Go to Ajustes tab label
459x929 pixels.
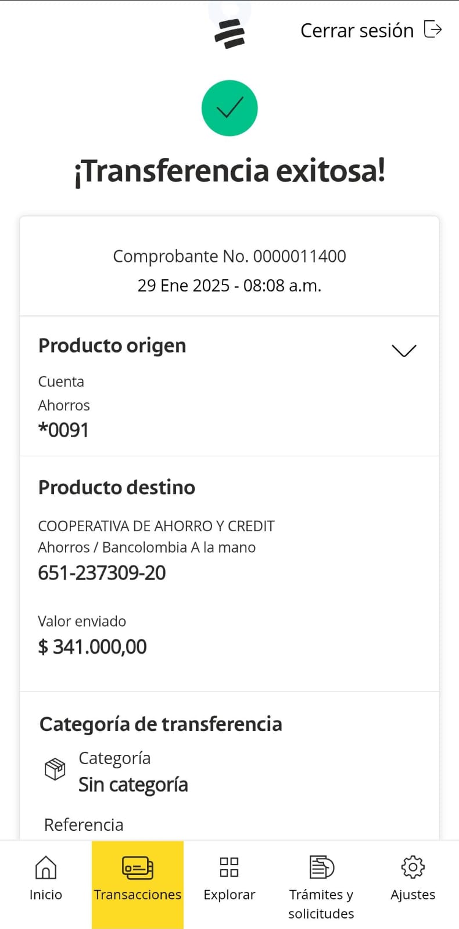coord(413,895)
